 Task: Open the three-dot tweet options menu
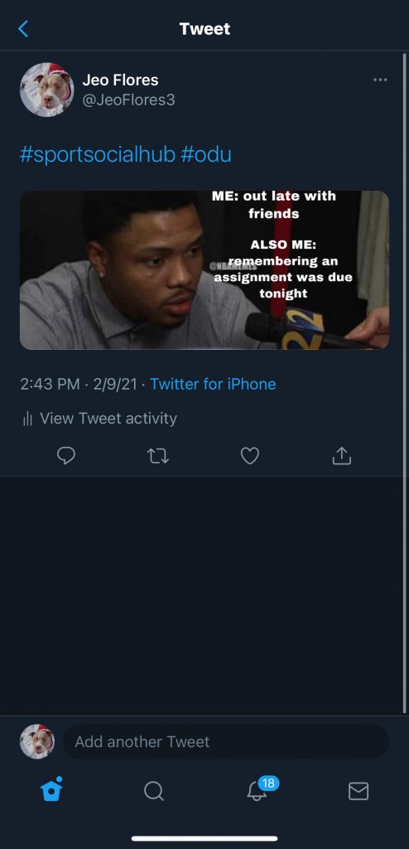pos(380,80)
